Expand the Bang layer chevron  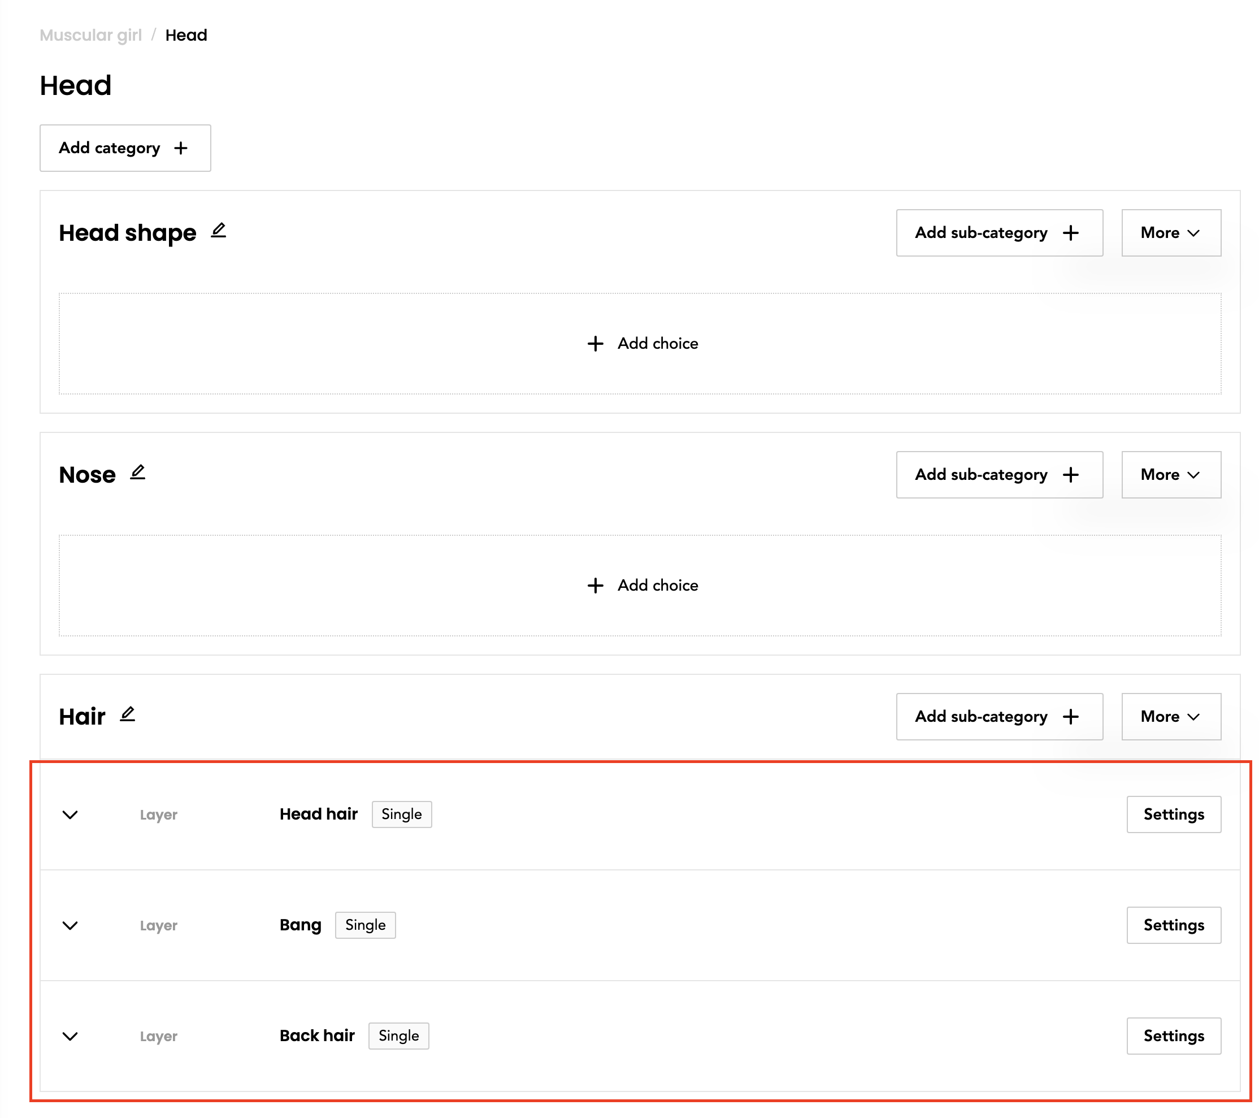point(70,925)
